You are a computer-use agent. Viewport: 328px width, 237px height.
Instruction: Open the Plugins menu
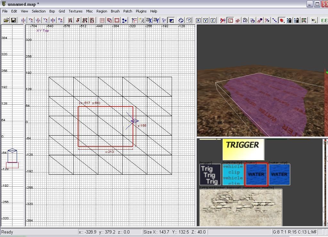click(141, 11)
